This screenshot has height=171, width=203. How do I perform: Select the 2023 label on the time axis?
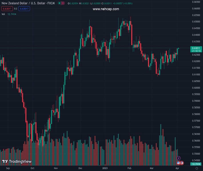point(105,168)
